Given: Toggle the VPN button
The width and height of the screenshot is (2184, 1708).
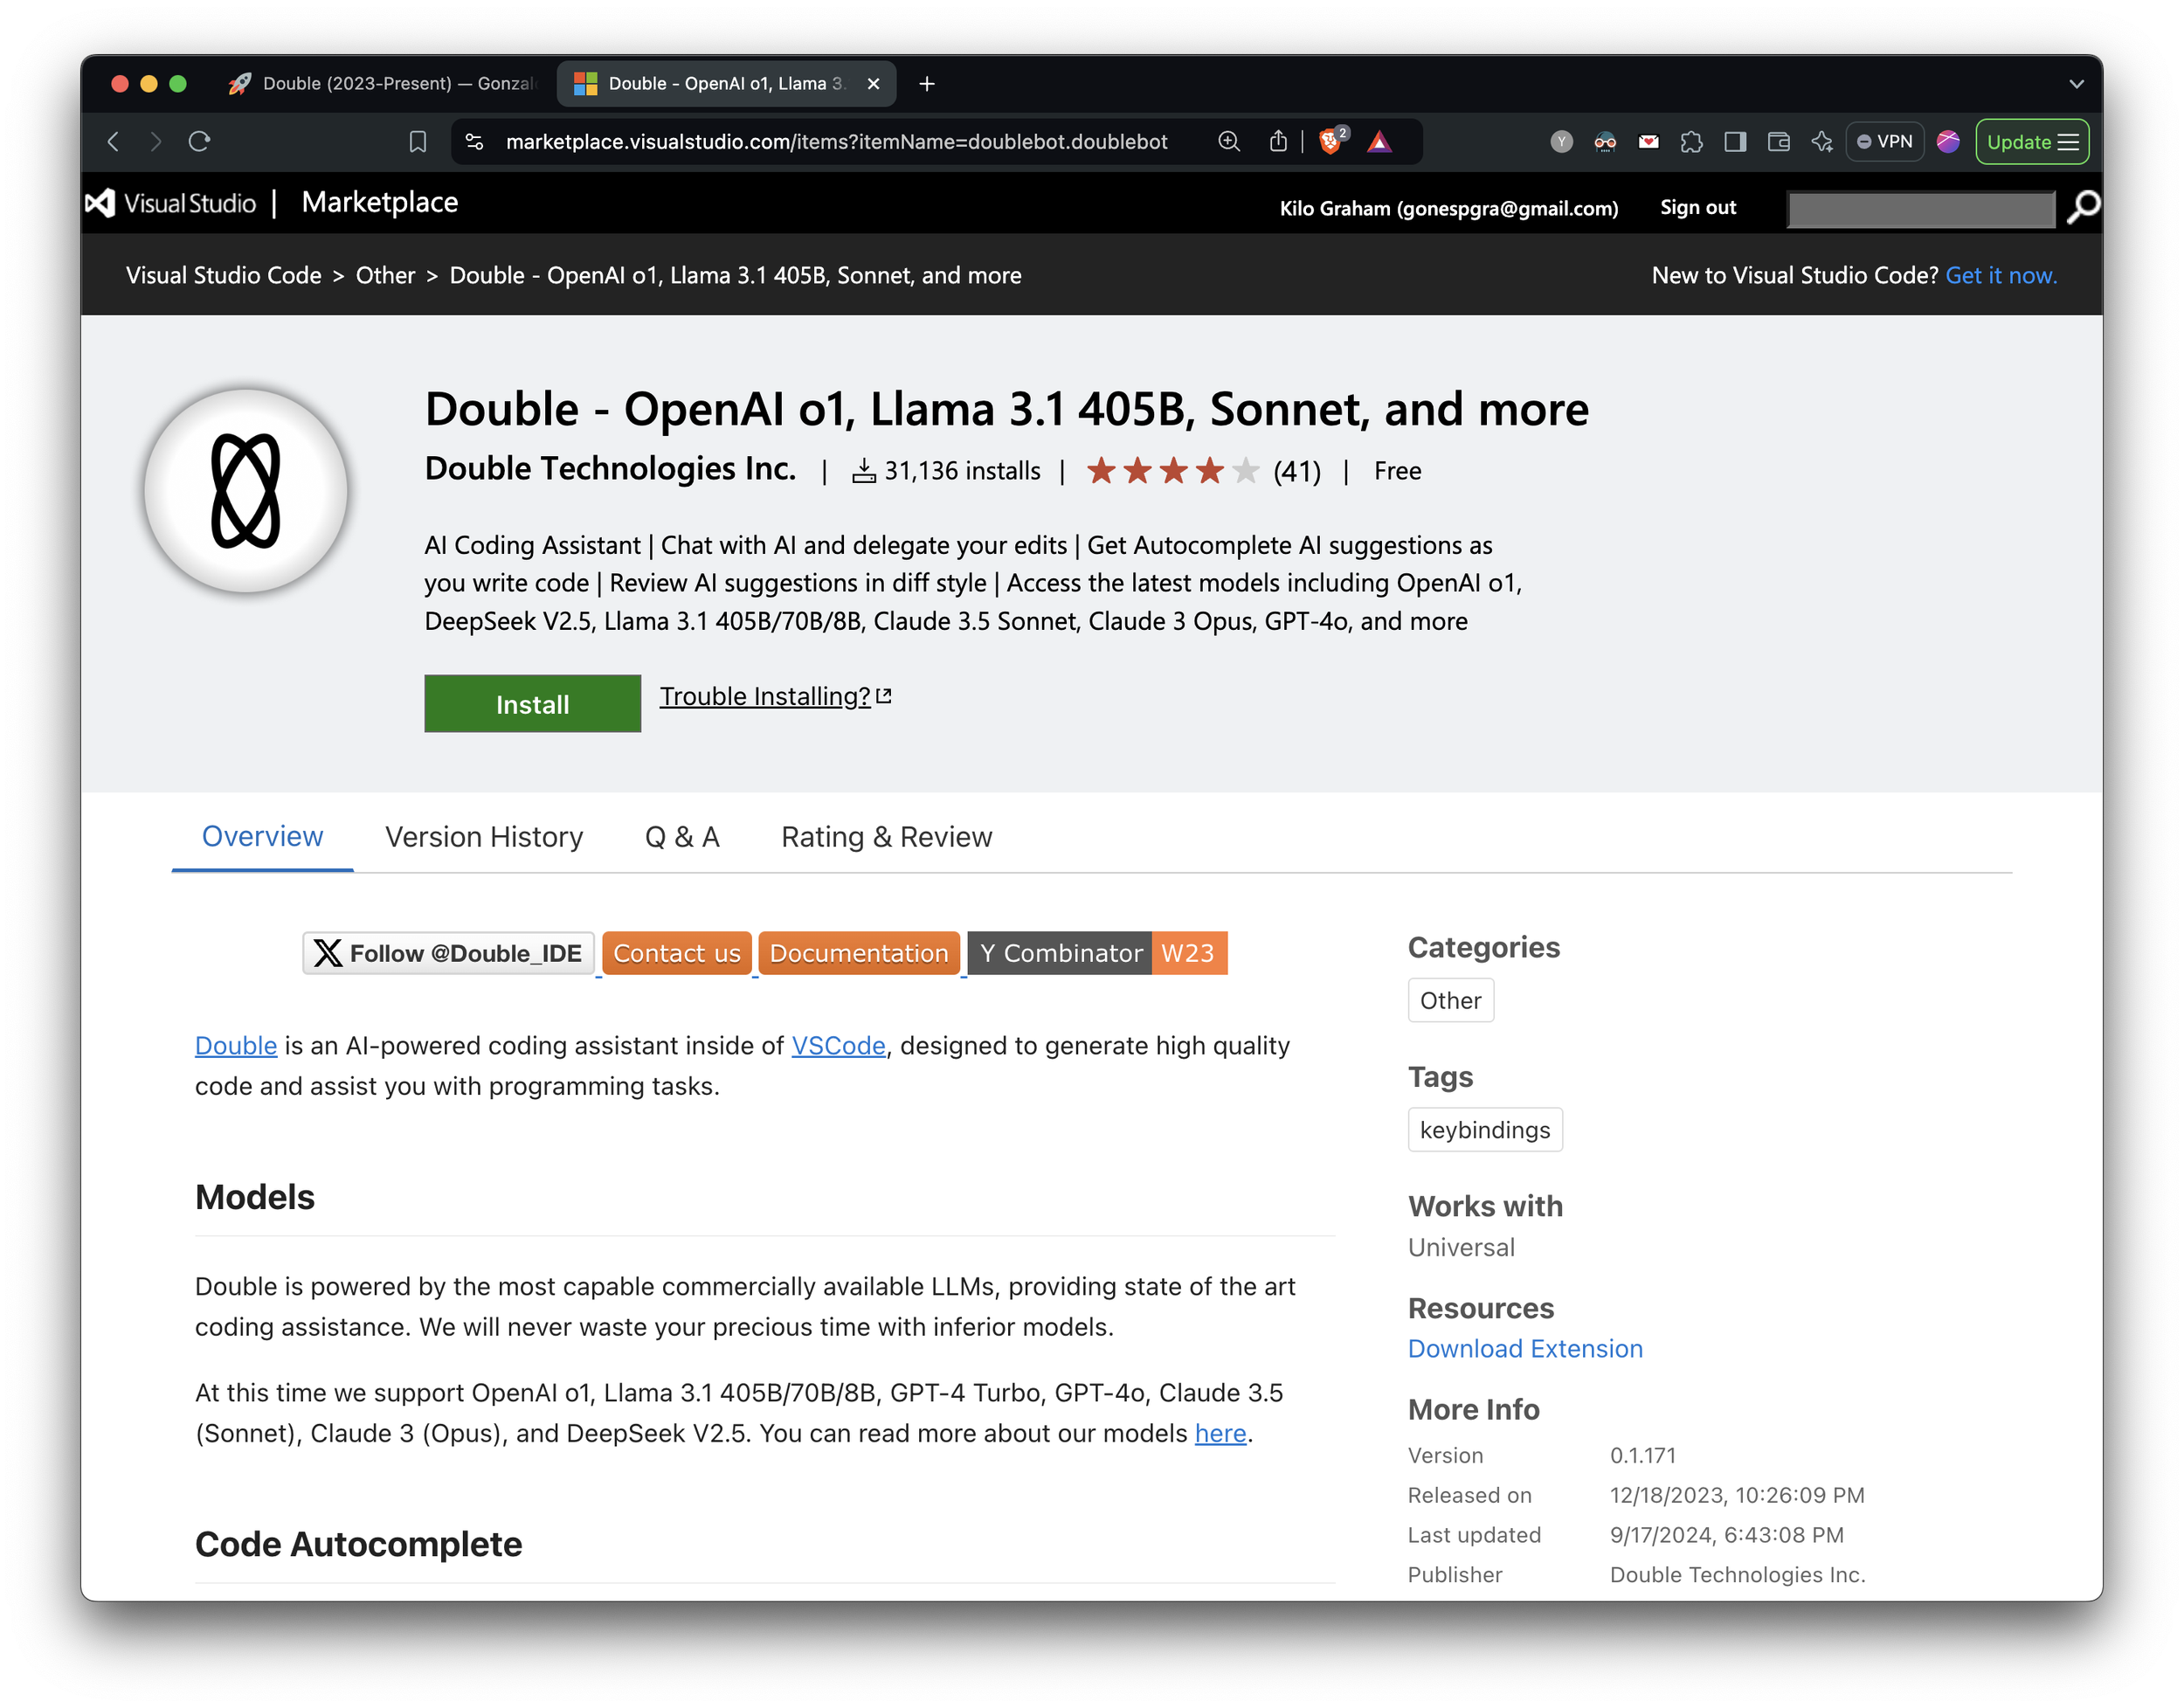Looking at the screenshot, I should (1884, 142).
